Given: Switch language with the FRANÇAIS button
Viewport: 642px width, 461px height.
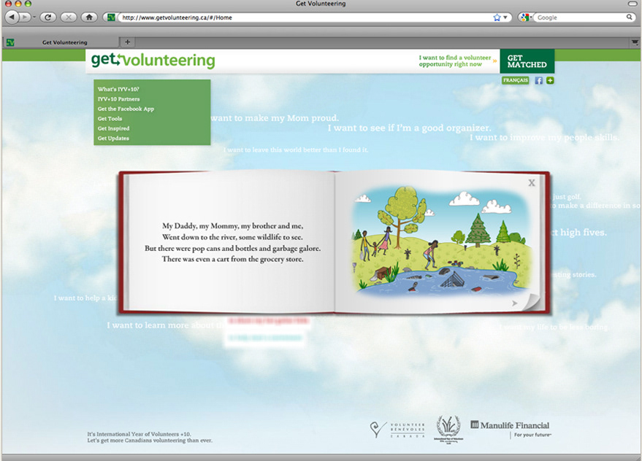Looking at the screenshot, I should point(516,80).
